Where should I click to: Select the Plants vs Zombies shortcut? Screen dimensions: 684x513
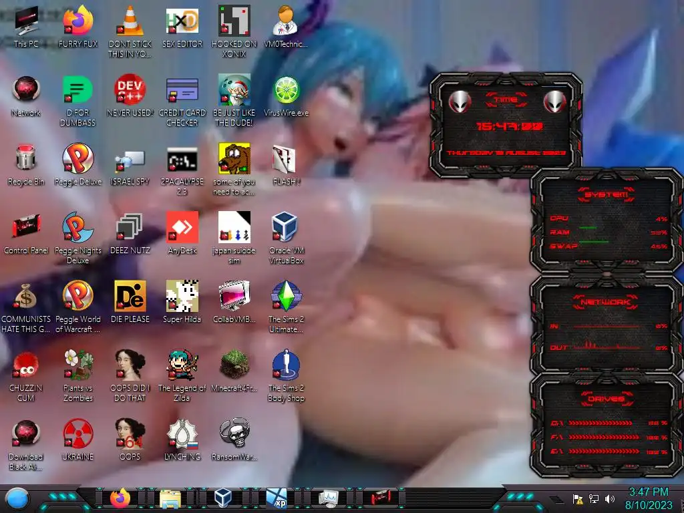click(78, 375)
